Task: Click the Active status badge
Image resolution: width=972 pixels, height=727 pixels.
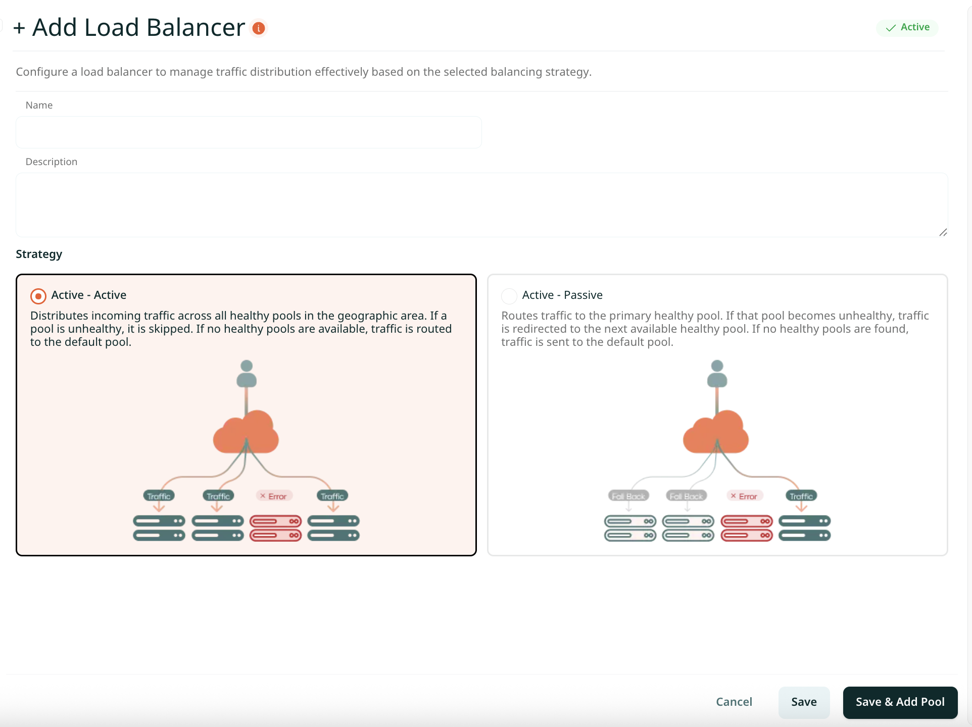Action: [x=907, y=28]
